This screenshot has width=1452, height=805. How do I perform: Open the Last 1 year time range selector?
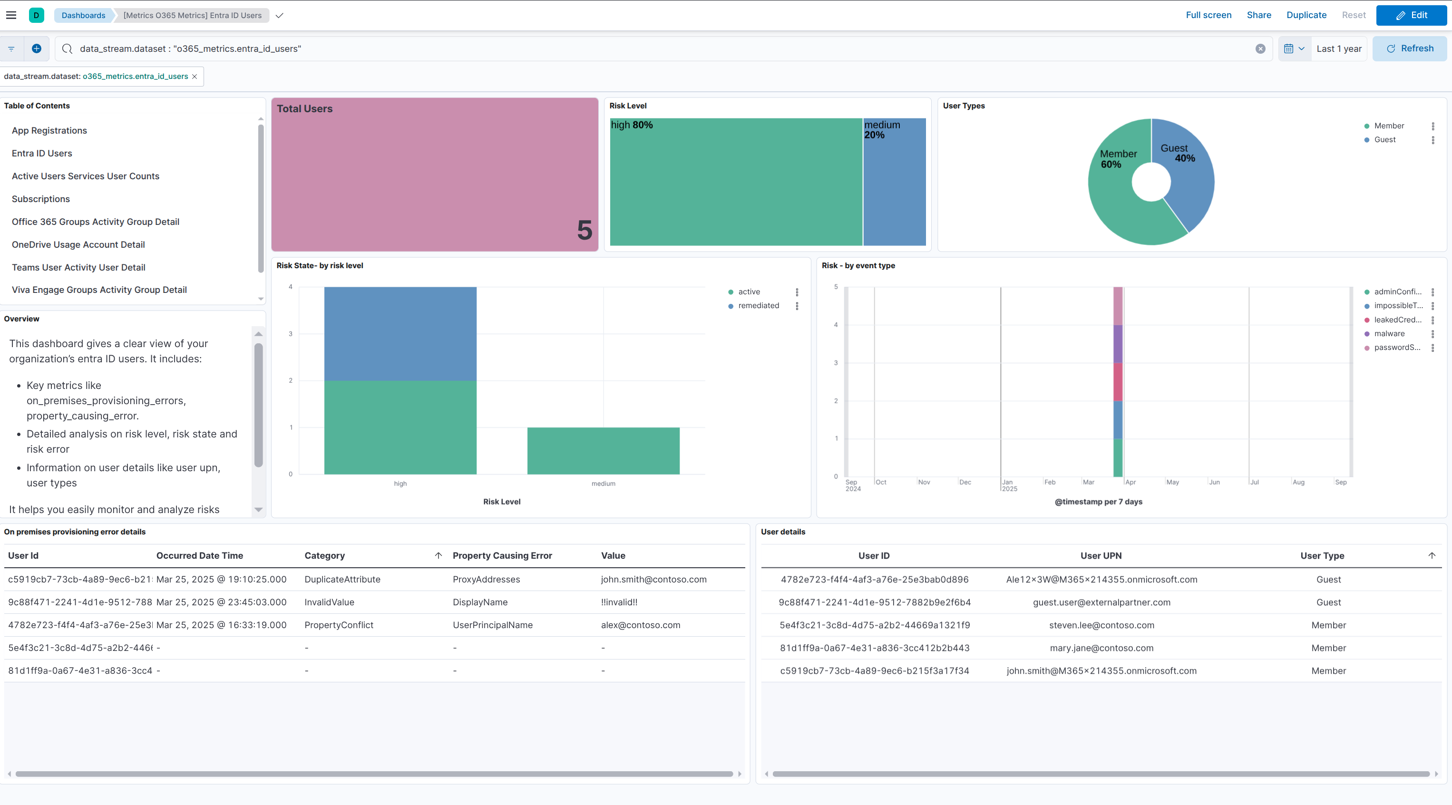[1339, 48]
